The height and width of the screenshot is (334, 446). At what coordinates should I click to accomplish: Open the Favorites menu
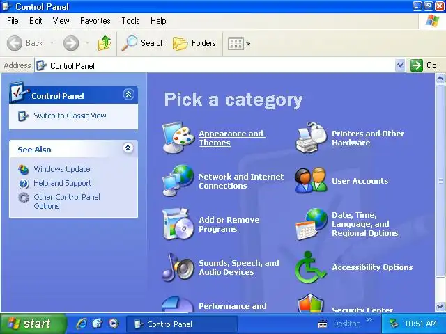(95, 21)
